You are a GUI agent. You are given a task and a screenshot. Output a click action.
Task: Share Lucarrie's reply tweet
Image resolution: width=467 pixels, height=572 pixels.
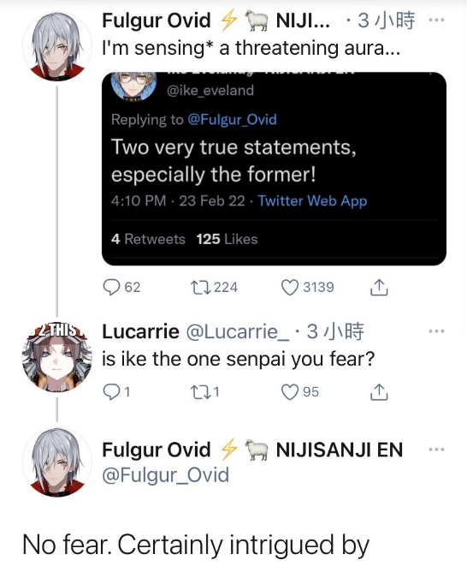[379, 392]
